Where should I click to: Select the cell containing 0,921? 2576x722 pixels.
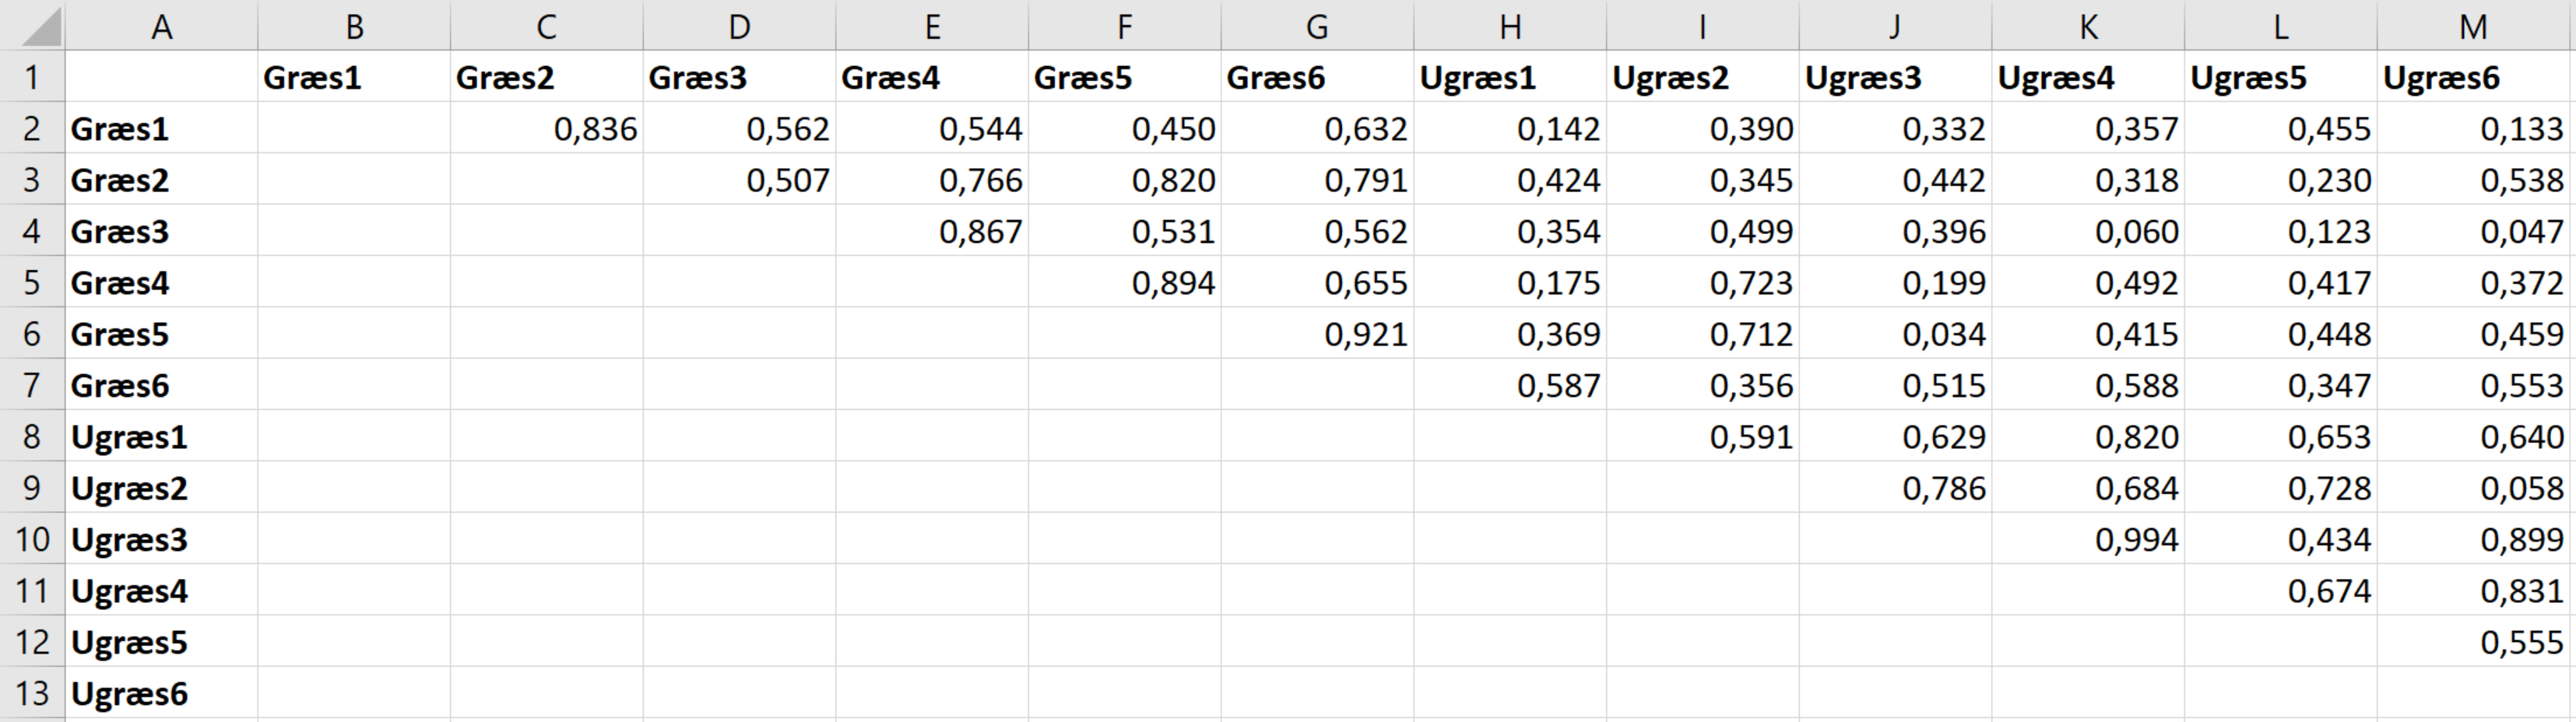click(x=1317, y=334)
